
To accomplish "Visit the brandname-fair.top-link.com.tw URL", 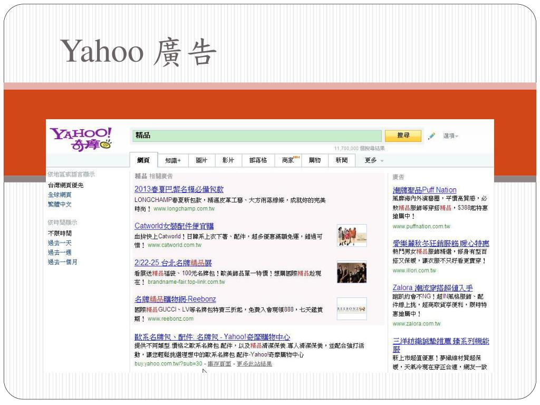I will coord(186,282).
